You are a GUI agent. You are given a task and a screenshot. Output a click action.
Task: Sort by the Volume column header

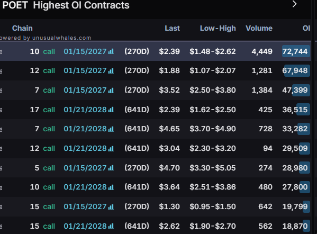point(259,28)
